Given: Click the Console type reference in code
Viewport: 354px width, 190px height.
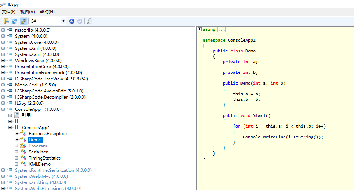Looking at the screenshot, I should [x=252, y=137].
